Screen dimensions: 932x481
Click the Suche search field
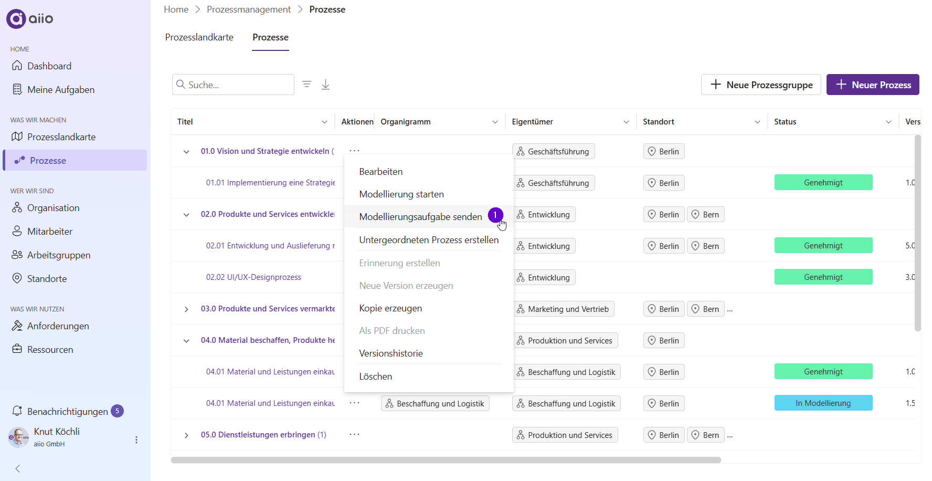(233, 85)
